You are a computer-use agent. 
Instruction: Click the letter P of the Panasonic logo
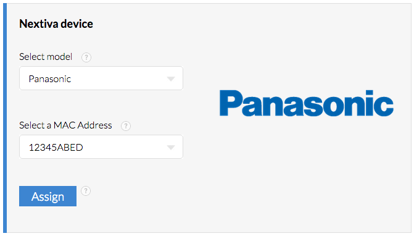[x=228, y=103]
